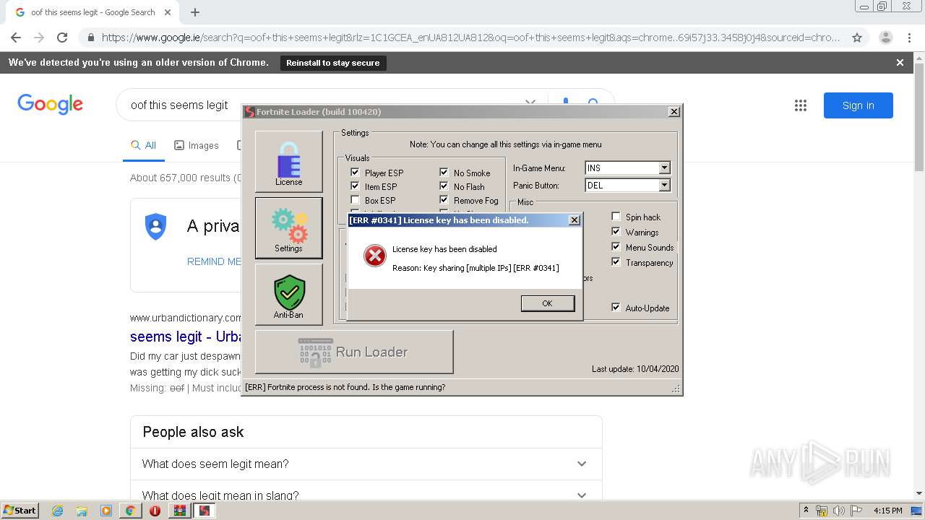Toggle the Auto-Update checkbox
This screenshot has width=925, height=520.
coord(616,308)
